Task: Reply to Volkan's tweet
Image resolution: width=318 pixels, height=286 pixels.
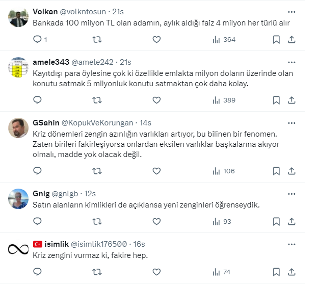Action: (x=37, y=39)
